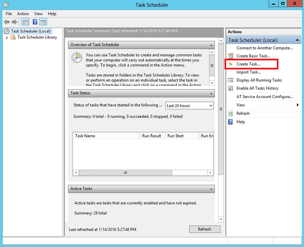Click the Actions pane header

[264, 32]
